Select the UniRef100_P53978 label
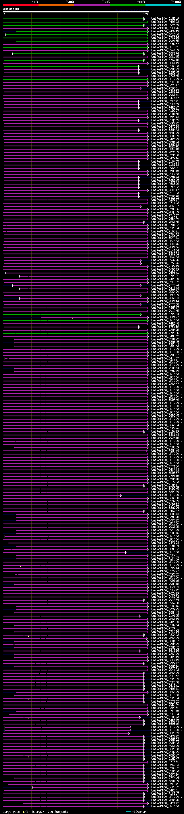Screen dimensions: 184x814 [x=165, y=257]
